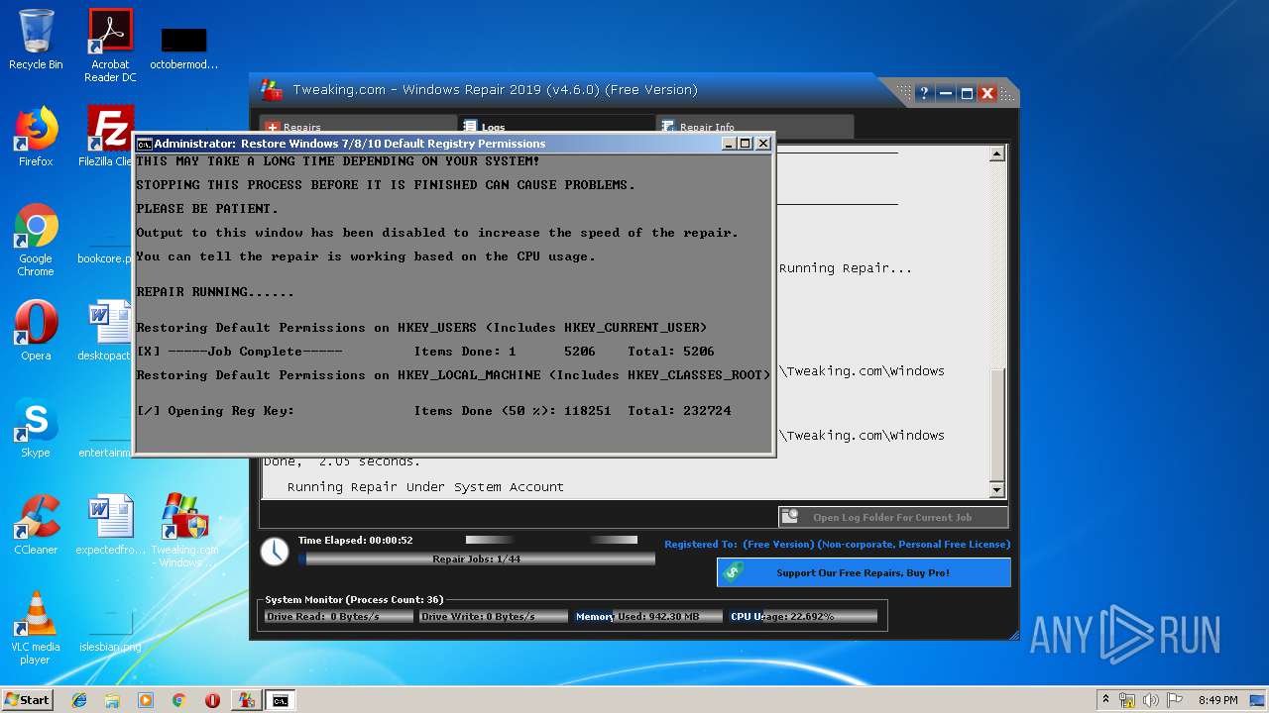Click the Action Center flag tray icon
The height and width of the screenshot is (713, 1269).
pyautogui.click(x=1176, y=700)
